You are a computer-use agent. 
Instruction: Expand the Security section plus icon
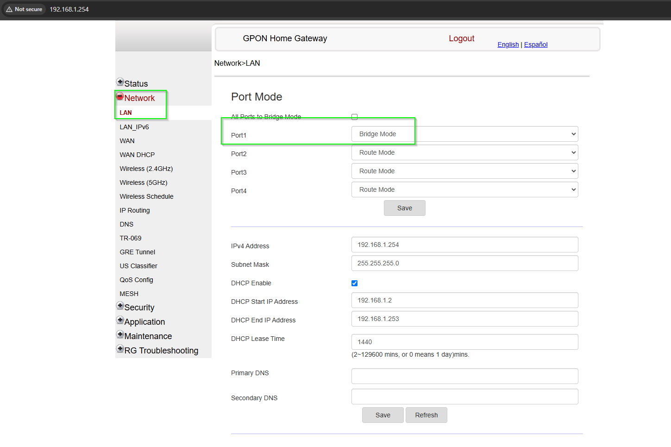(120, 305)
